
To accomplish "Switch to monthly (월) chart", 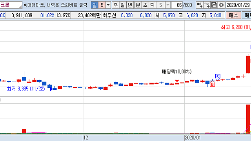I will point(123,5).
